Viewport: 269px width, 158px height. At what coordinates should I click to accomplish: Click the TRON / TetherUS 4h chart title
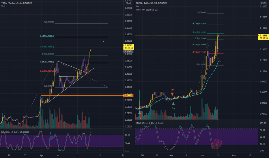[17, 3]
